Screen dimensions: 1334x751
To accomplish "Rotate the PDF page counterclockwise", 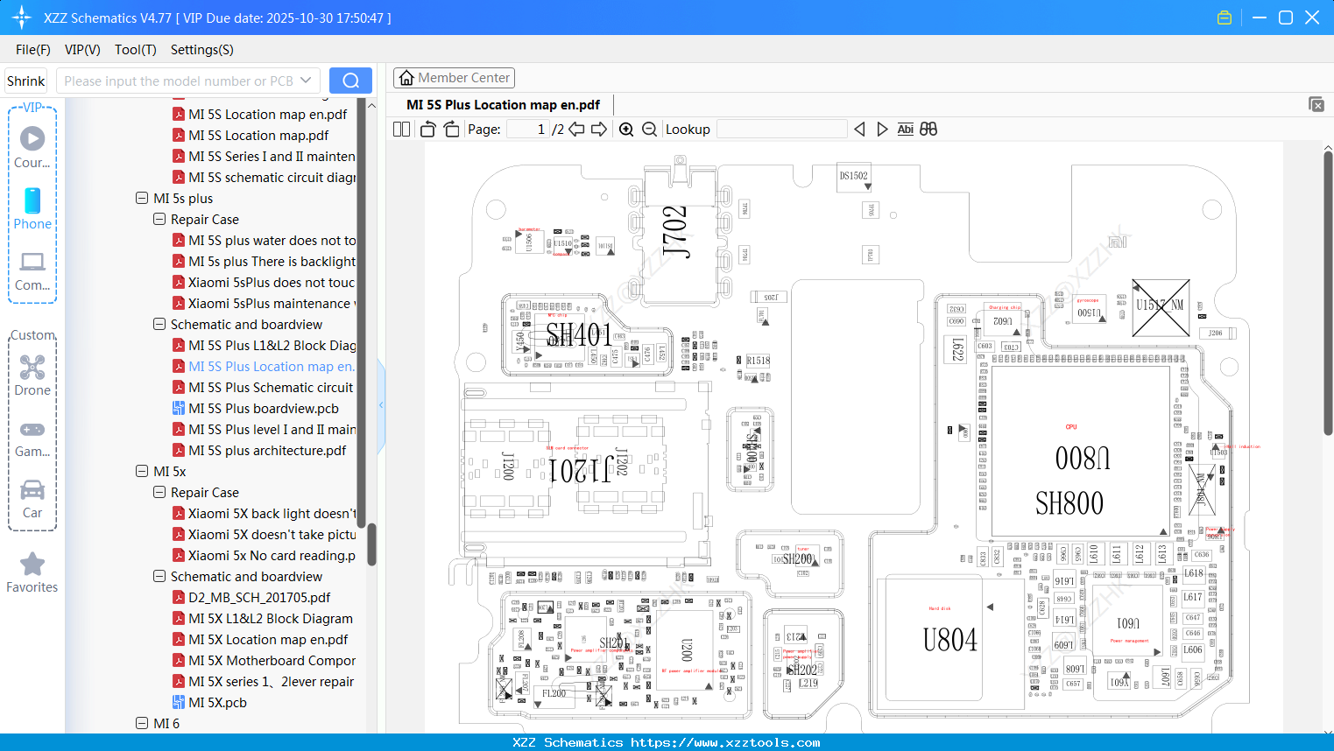I will click(427, 129).
